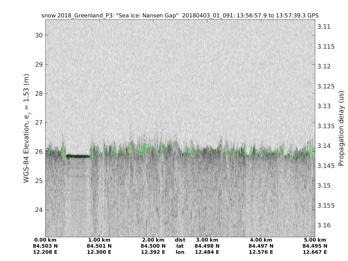Click the 3.145 propagation delay tick label
The height and width of the screenshot is (261, 348).
pos(326,165)
